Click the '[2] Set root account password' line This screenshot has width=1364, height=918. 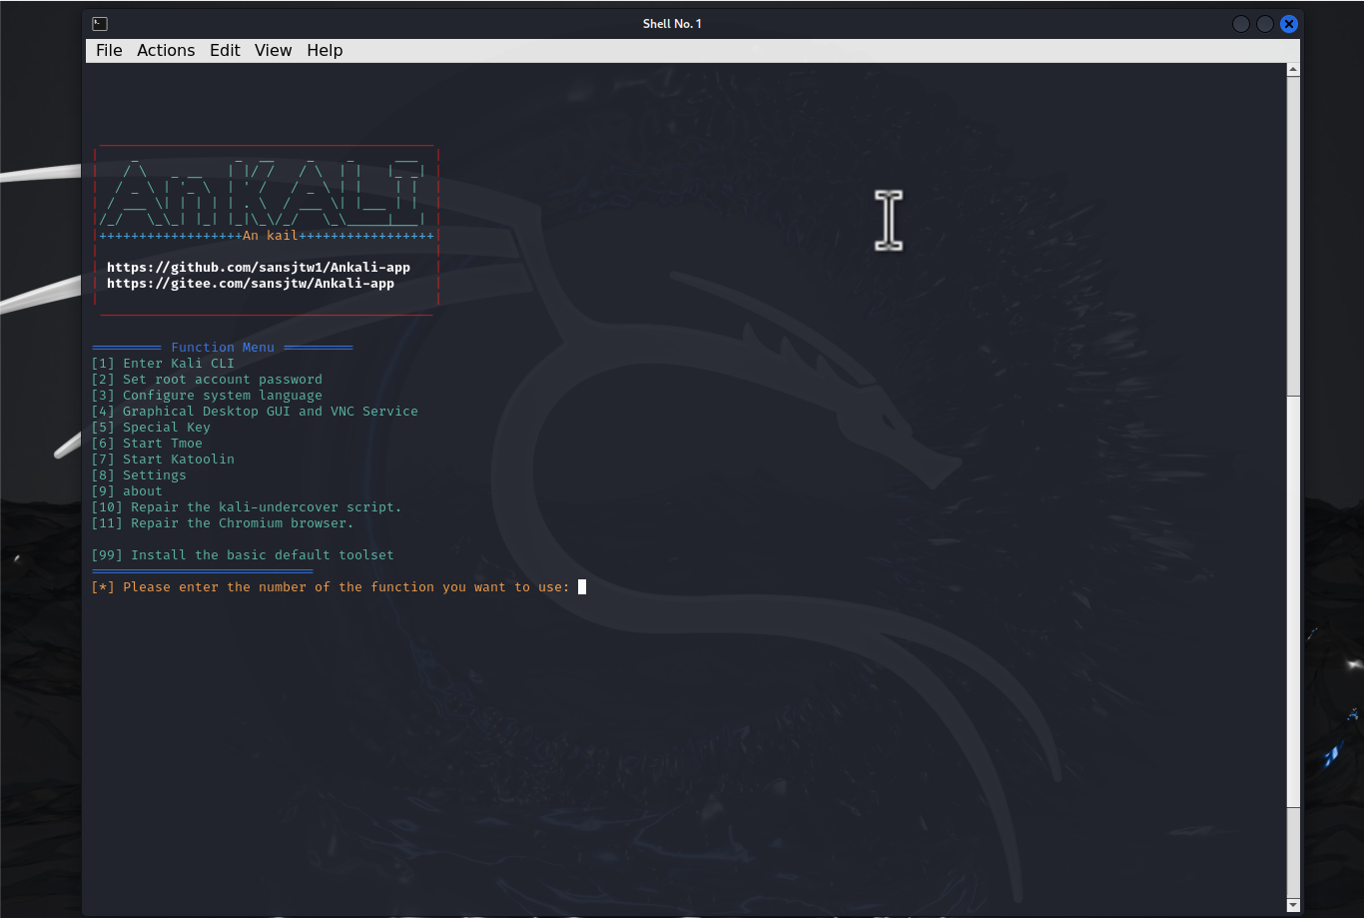(x=207, y=380)
